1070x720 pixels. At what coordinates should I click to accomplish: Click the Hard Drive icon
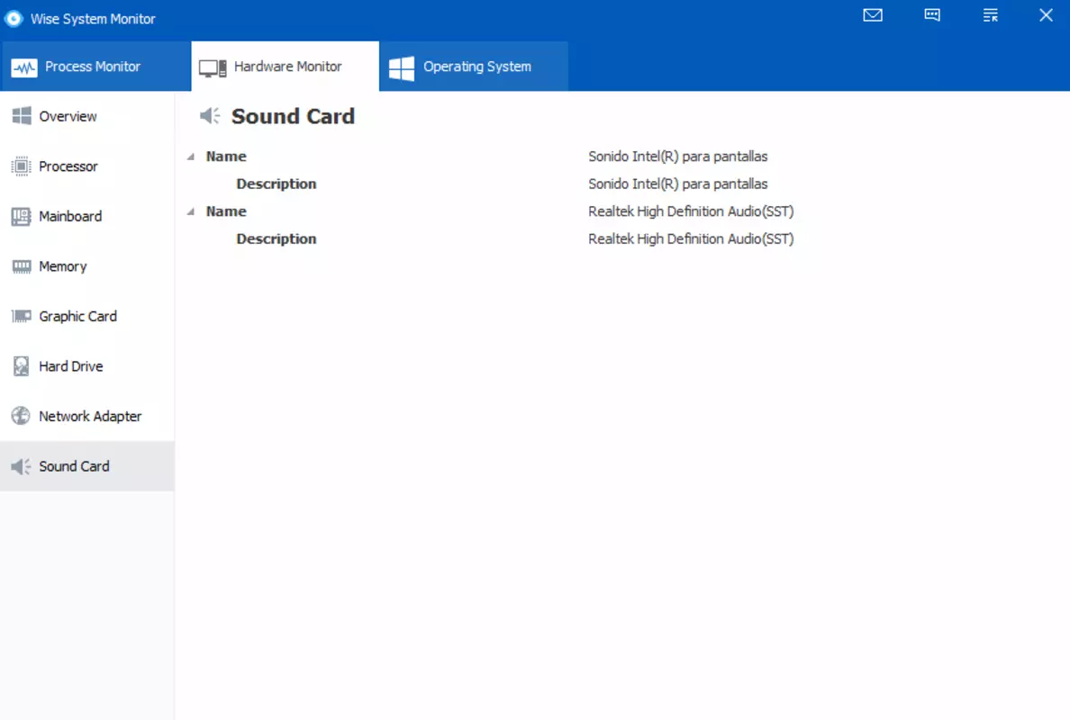pos(22,366)
